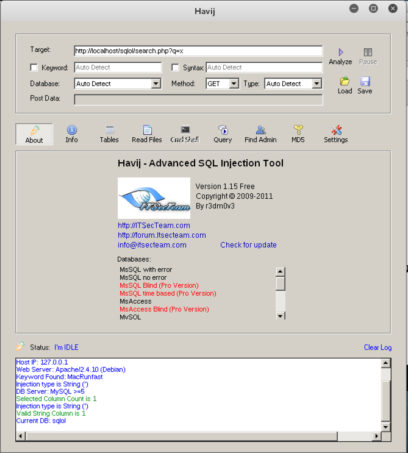This screenshot has width=408, height=453.
Task: Open the forum.Itsecteam.com link
Action: click(x=162, y=235)
